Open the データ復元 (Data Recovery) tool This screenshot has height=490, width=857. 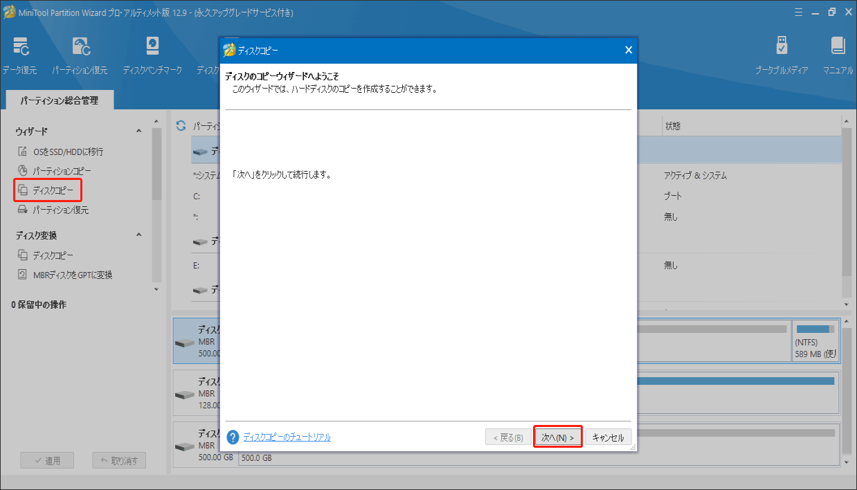19,55
